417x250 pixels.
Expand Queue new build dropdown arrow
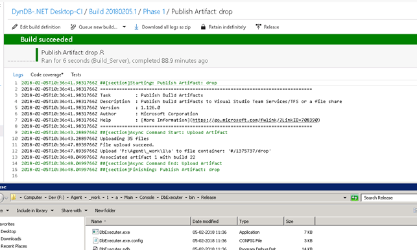tap(124, 27)
